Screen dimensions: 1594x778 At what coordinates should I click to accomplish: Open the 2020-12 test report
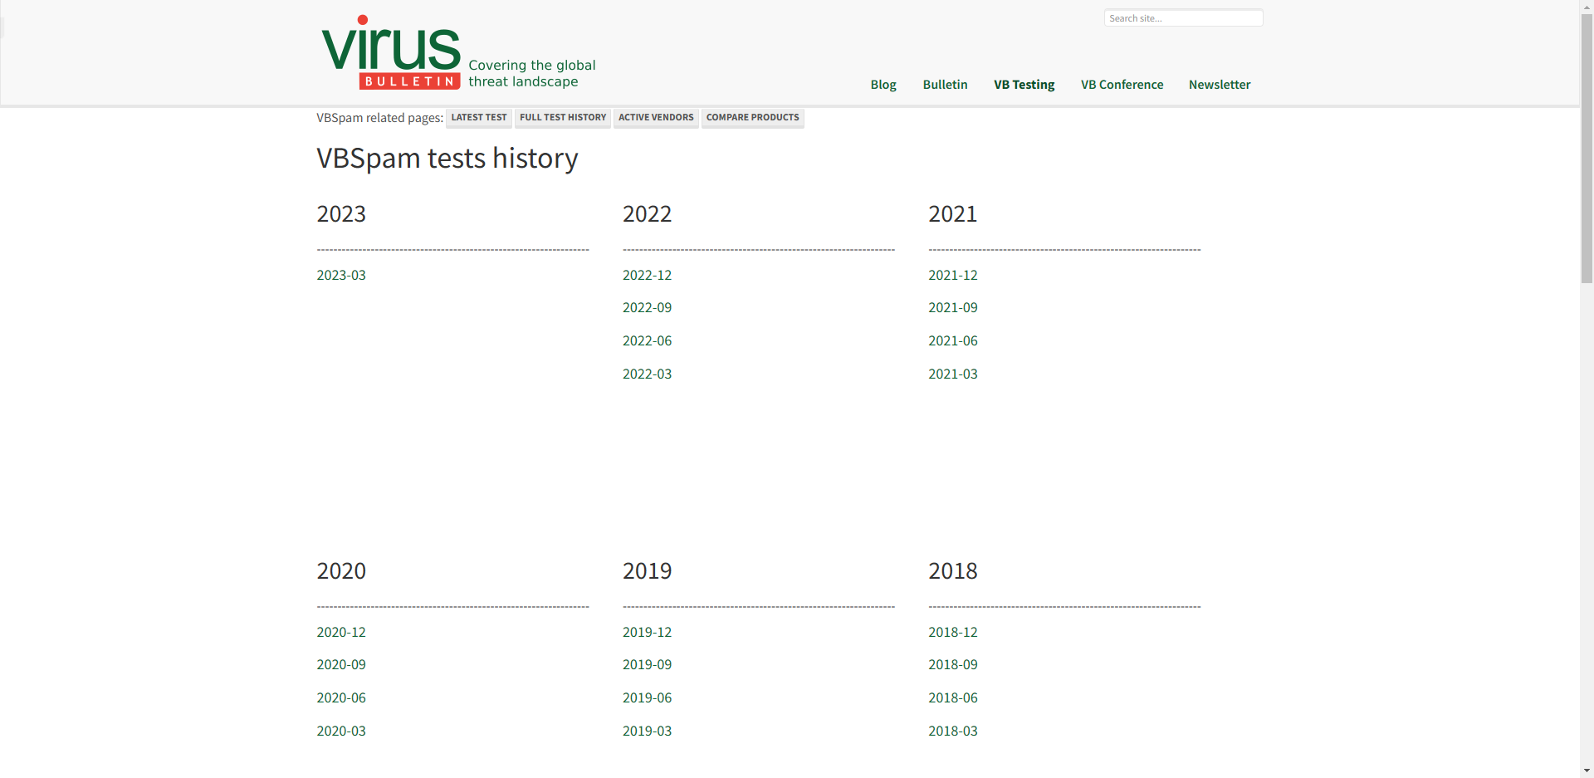341,632
